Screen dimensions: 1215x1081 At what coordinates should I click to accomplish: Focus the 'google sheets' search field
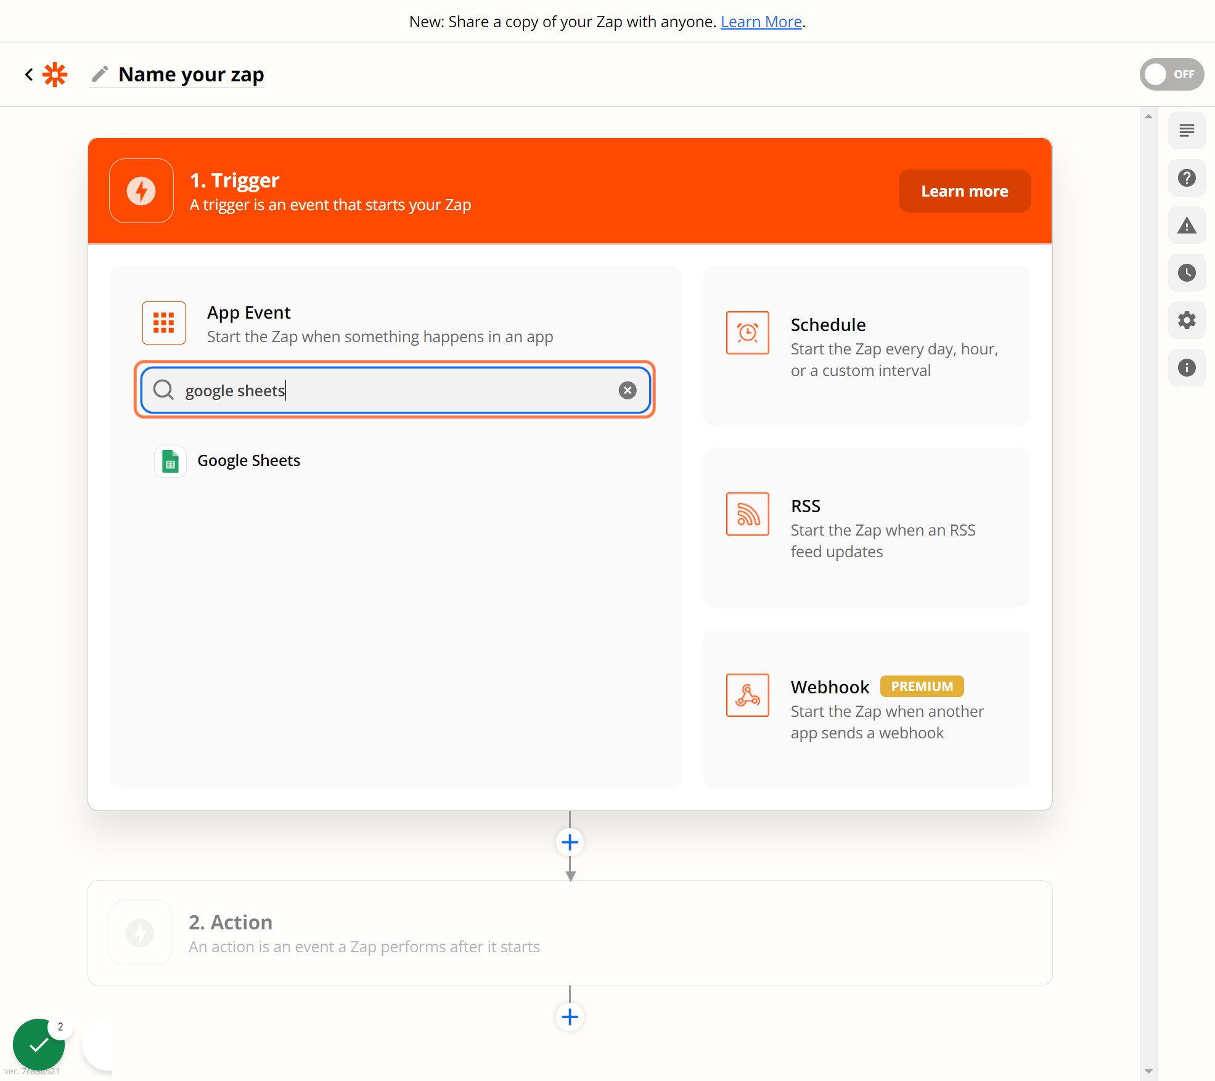tap(395, 390)
